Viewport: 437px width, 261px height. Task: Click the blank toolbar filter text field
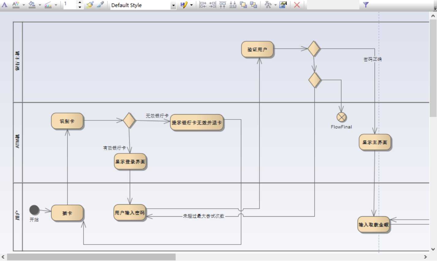(333, 5)
